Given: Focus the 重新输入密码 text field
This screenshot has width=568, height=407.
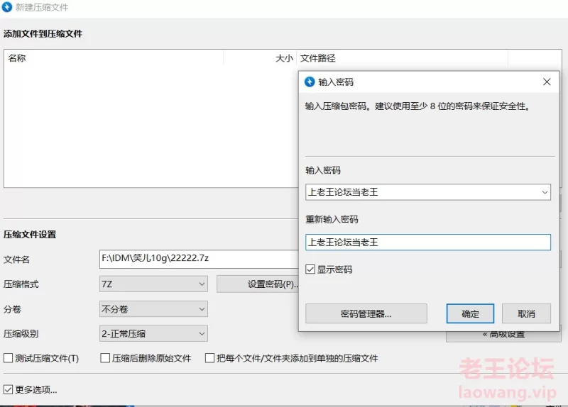Looking at the screenshot, I should click(x=428, y=242).
